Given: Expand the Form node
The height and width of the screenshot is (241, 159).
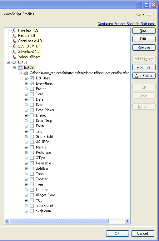Looking at the screenshot, I should click(26, 126).
